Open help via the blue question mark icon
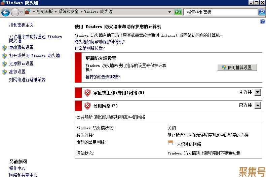The width and height of the screenshot is (266, 182). [x=263, y=21]
